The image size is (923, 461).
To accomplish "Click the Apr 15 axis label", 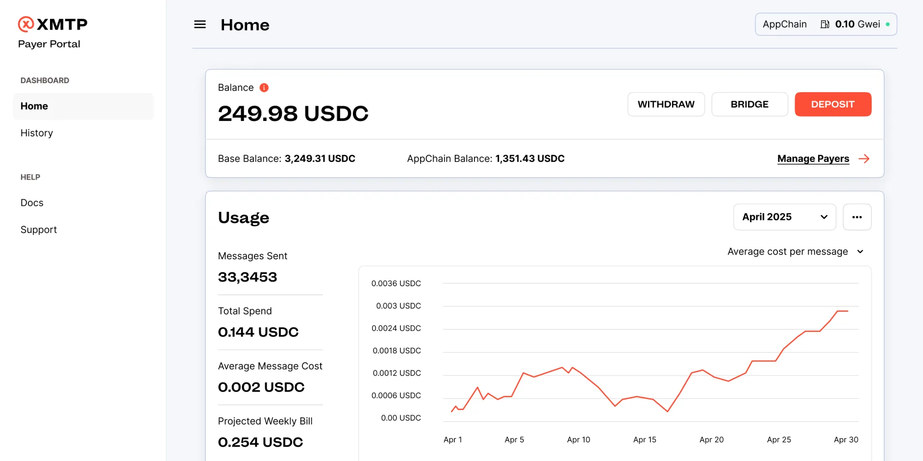I will [645, 439].
